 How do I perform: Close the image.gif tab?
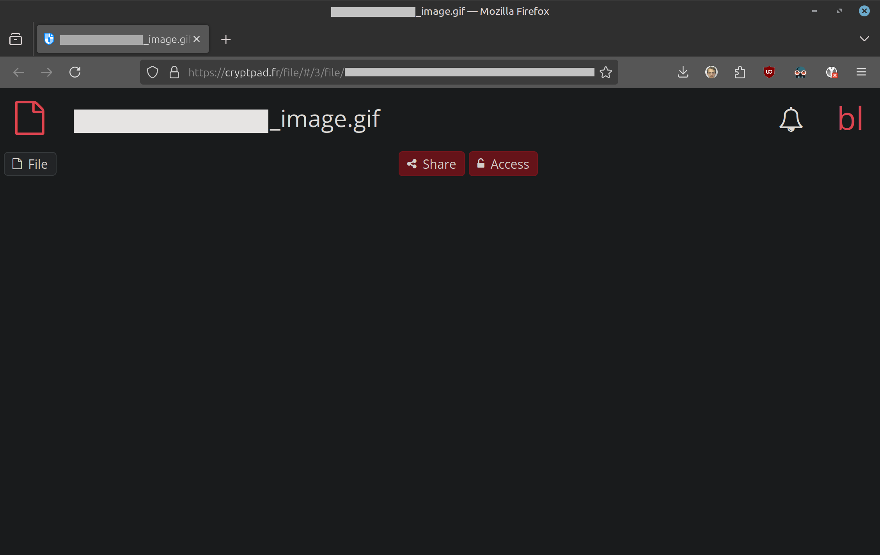click(x=197, y=39)
